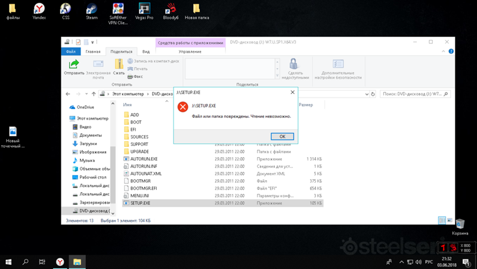Open Рабочий стол in navigation pane
Screen dimensions: 477x269
click(89, 177)
